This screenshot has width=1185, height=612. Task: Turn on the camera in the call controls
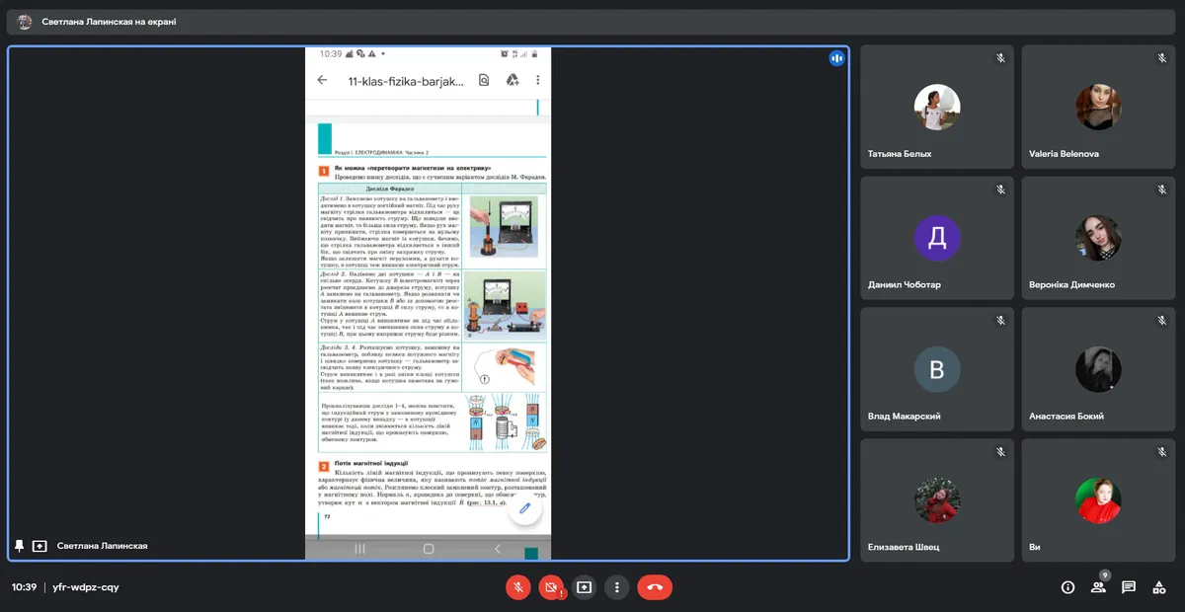551,587
